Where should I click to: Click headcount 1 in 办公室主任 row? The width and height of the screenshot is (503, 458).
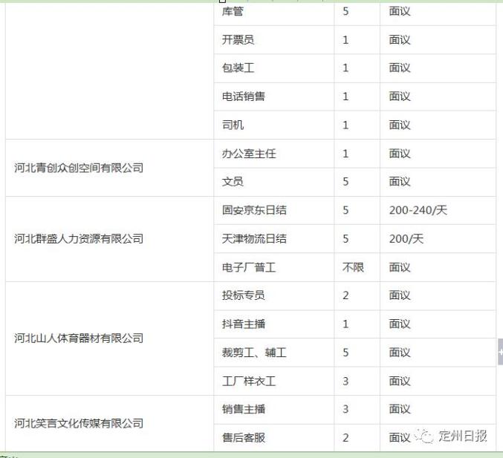(345, 154)
